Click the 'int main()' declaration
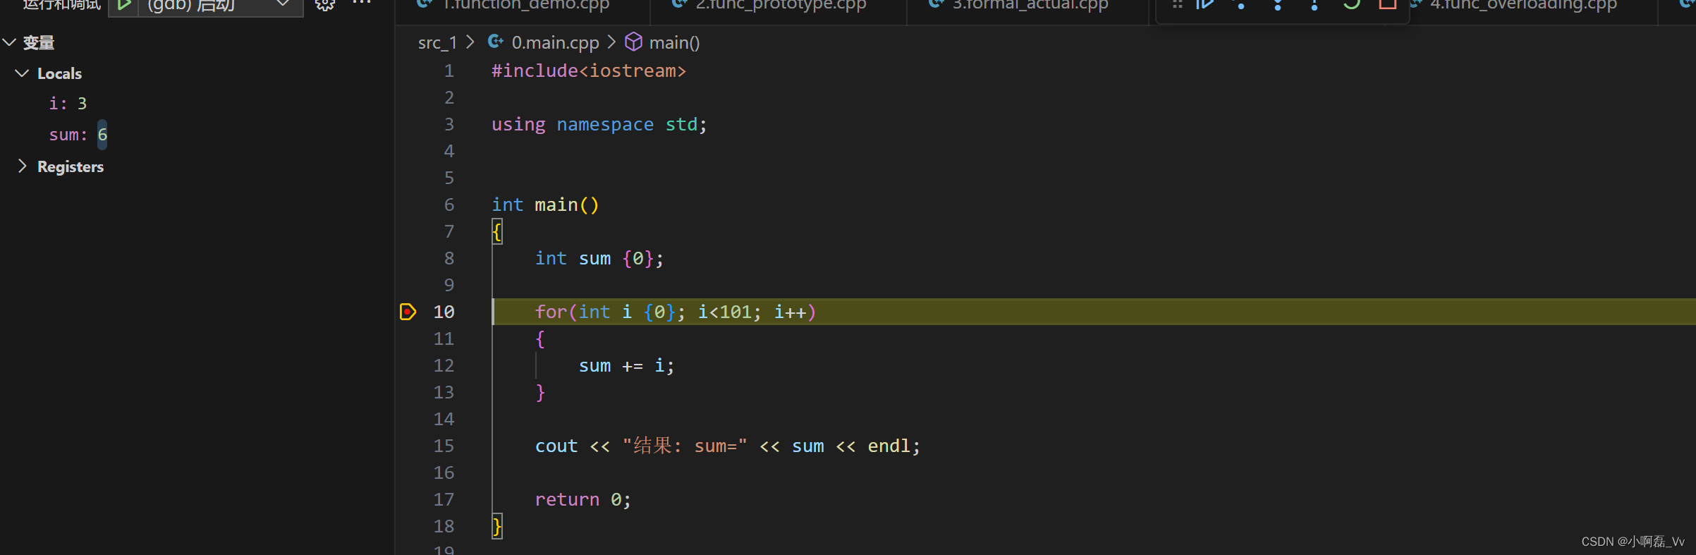Screen dimensions: 1696x555 545,205
